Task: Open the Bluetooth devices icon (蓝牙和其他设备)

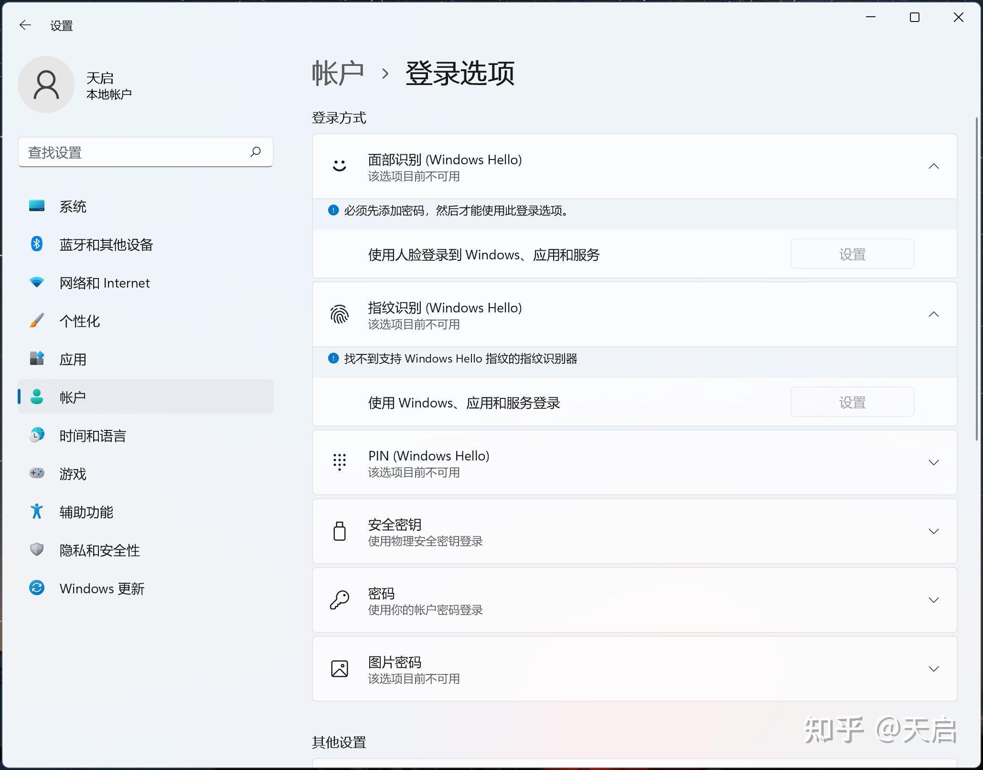Action: point(37,244)
